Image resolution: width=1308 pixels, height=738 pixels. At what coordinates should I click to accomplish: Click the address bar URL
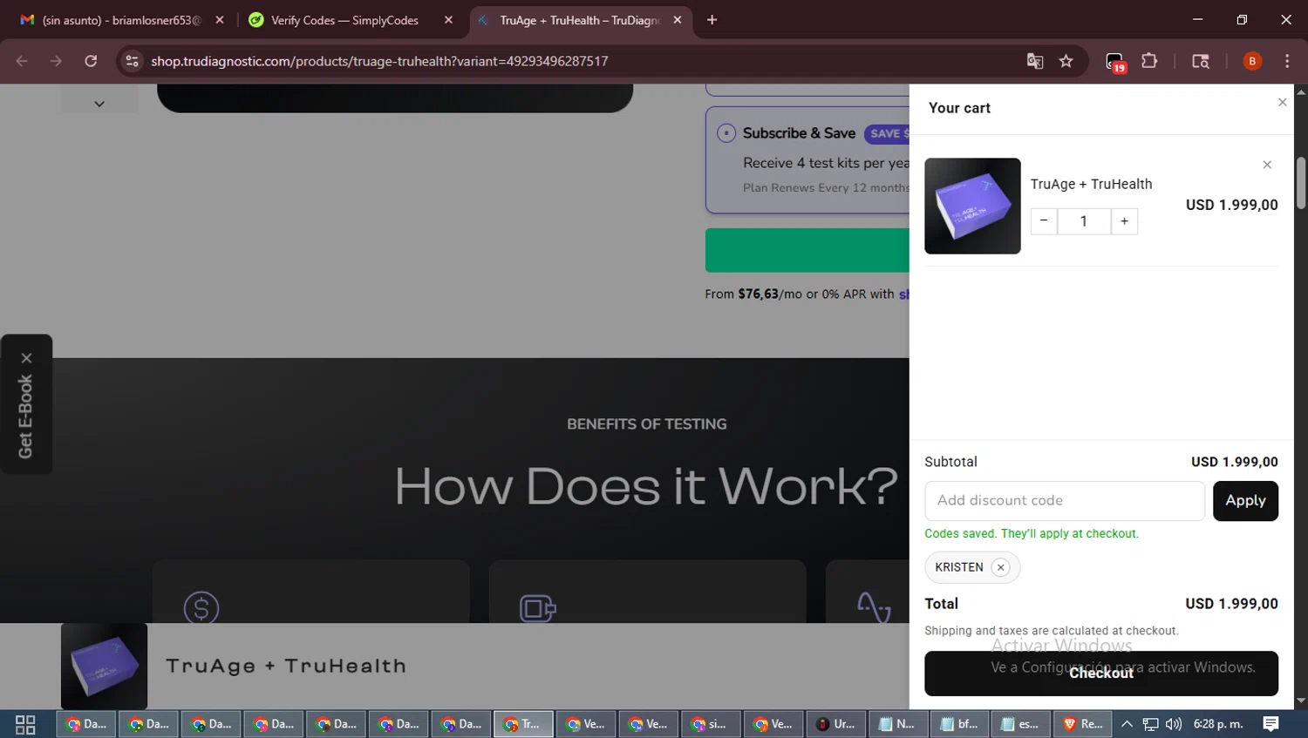click(x=379, y=61)
